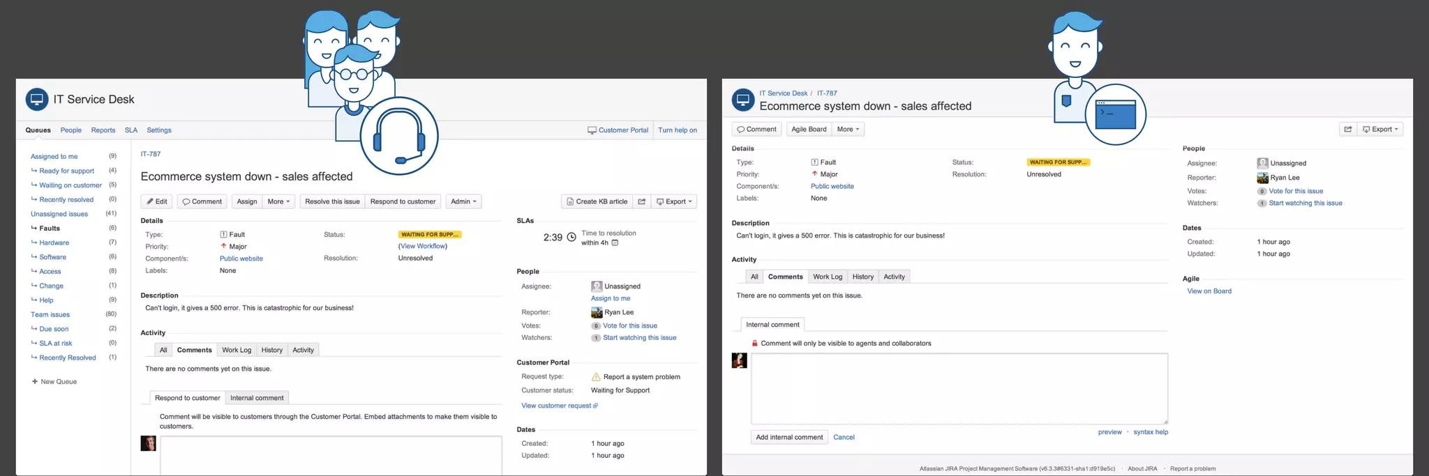Click the calendar icon after 'within 4h'

pyautogui.click(x=615, y=243)
